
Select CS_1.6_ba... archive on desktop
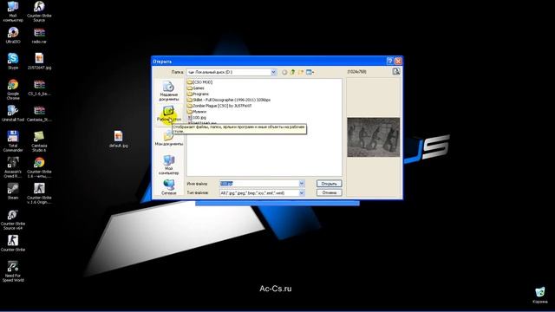point(39,88)
